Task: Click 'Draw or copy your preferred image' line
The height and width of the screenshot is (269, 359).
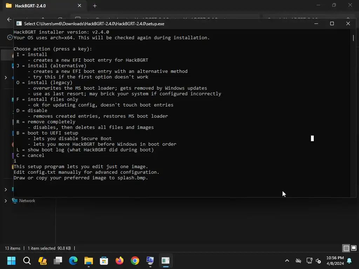Action: coord(81,178)
